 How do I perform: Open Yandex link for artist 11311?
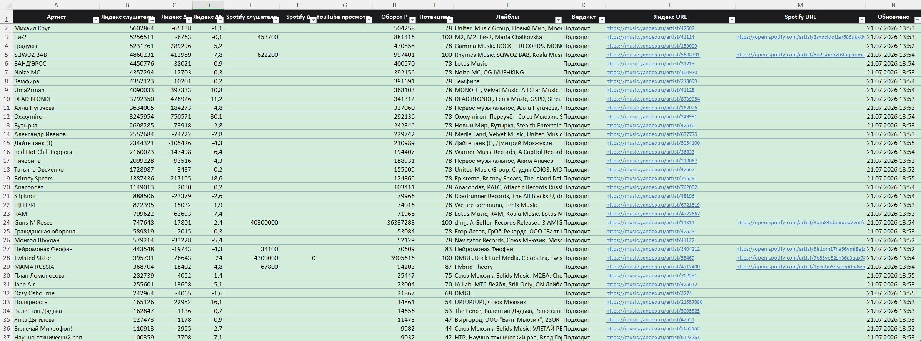point(650,222)
